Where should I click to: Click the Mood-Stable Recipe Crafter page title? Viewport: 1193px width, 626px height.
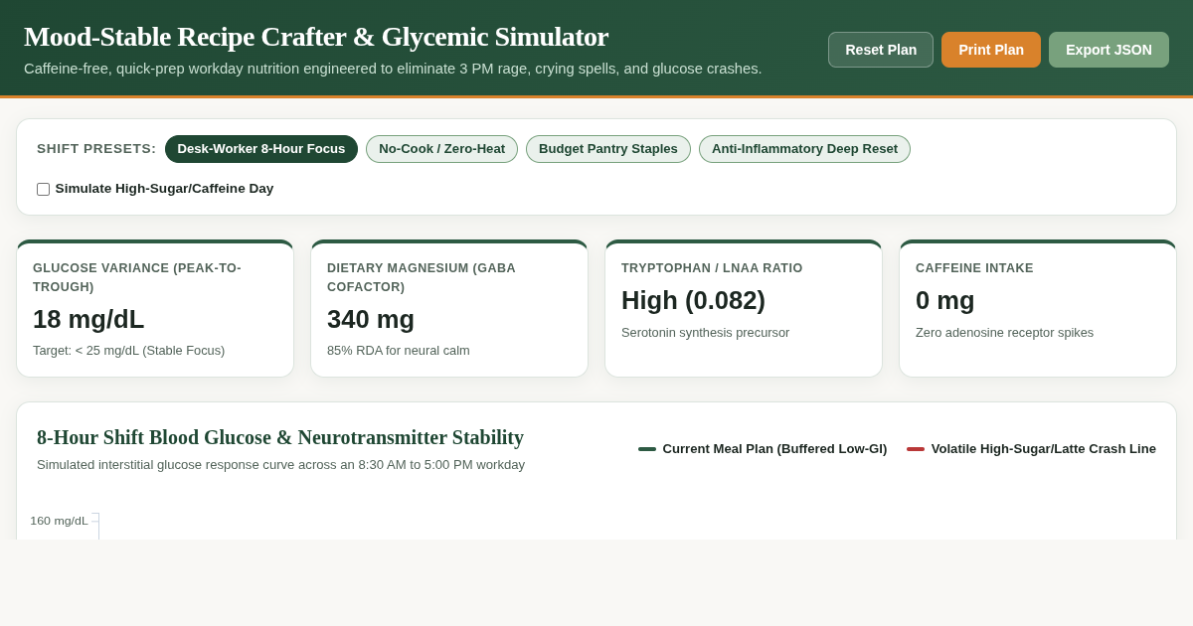click(316, 37)
